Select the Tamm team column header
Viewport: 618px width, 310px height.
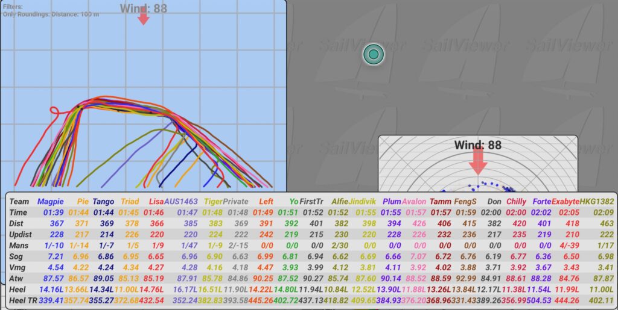[440, 202]
